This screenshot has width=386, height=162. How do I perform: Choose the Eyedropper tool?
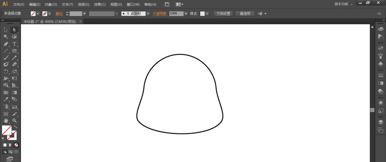[6, 99]
